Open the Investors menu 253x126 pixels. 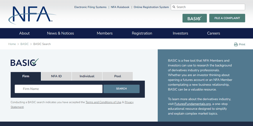pyautogui.click(x=180, y=33)
